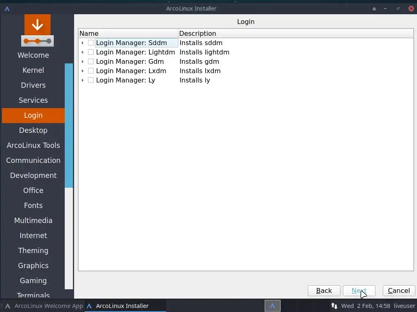The width and height of the screenshot is (417, 312).
Task: Select the 'Login Manager: Gdm' row label
Action: [130, 62]
